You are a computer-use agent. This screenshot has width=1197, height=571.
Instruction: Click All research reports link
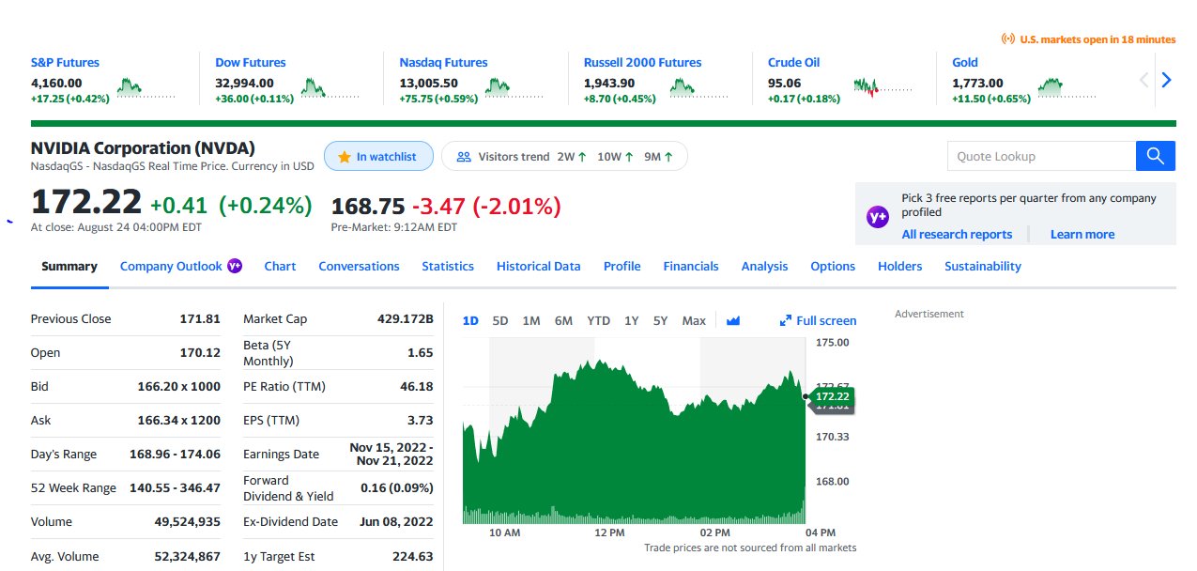pos(957,235)
